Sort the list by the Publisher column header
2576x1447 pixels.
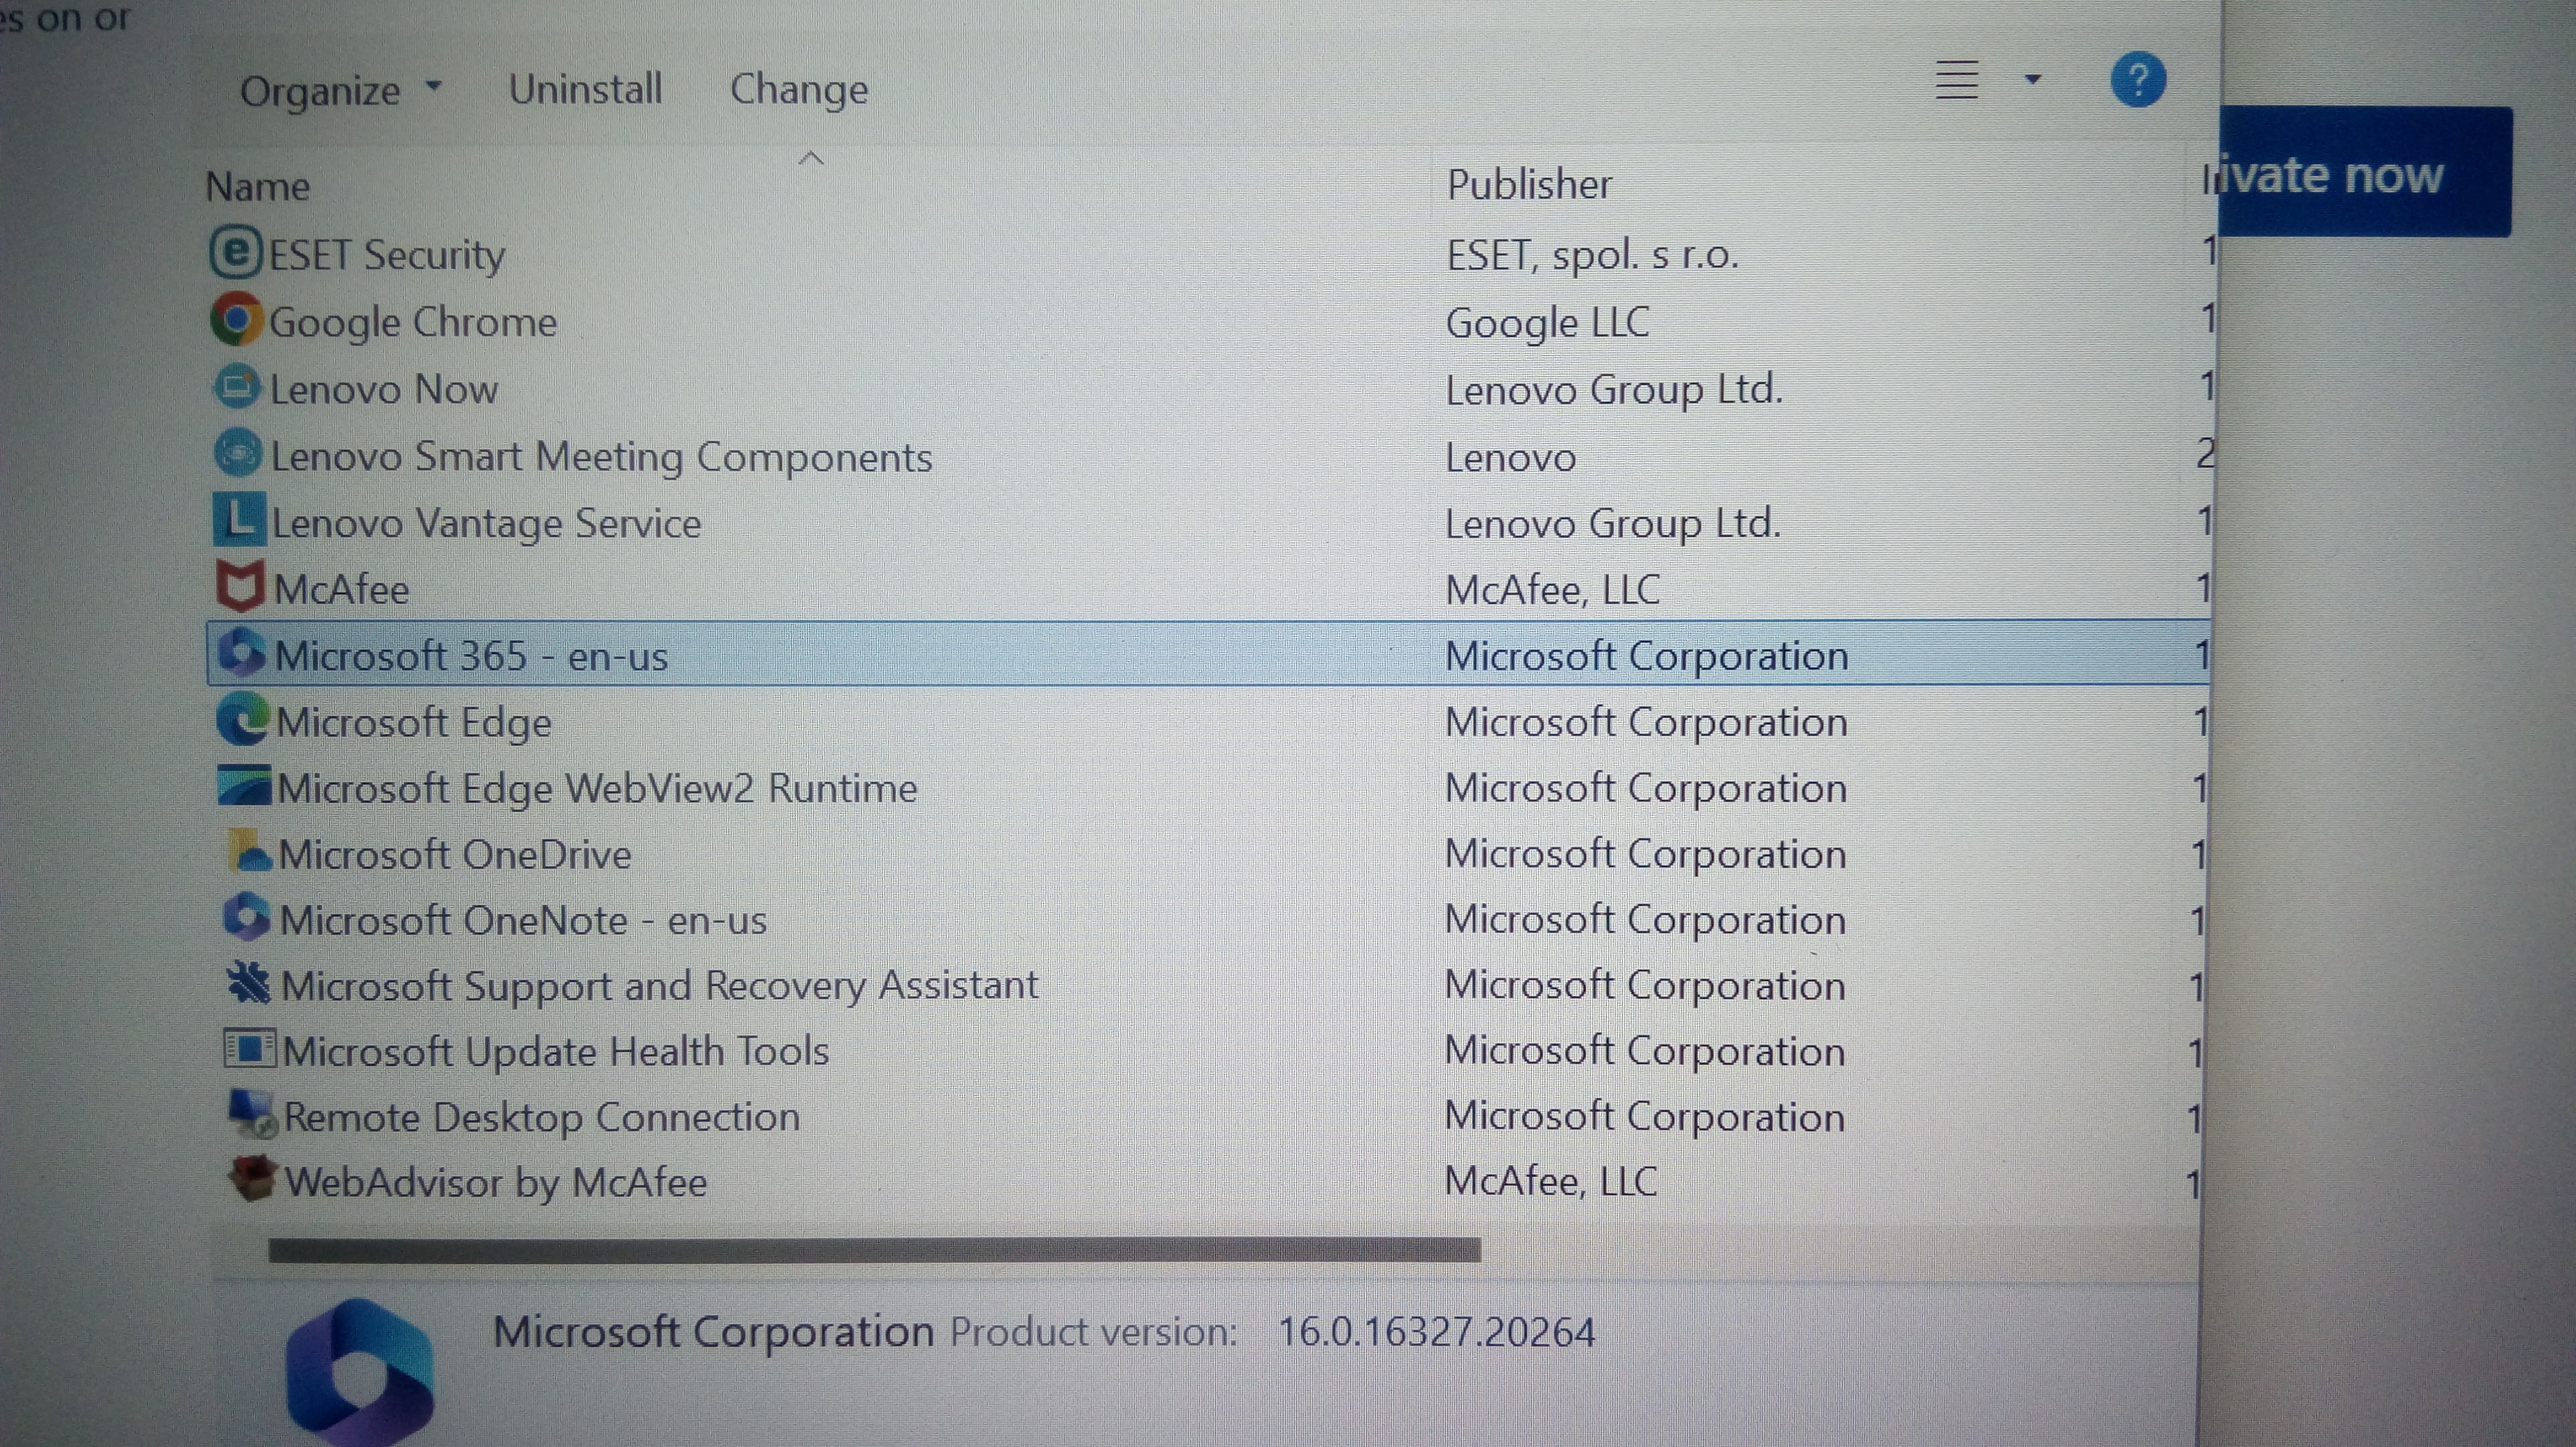coord(1529,185)
